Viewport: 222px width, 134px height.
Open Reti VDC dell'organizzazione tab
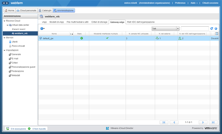pyautogui.click(x=141, y=22)
